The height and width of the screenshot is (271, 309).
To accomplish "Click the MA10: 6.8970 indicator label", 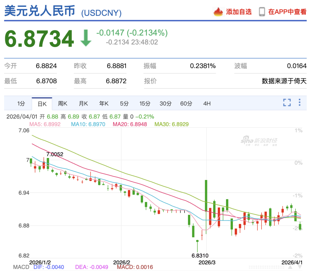I will (x=88, y=124).
